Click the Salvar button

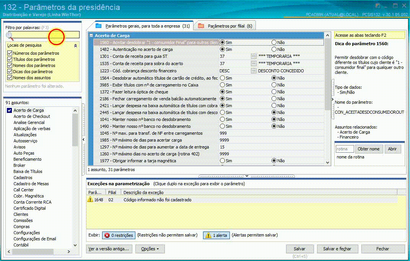click(299, 249)
